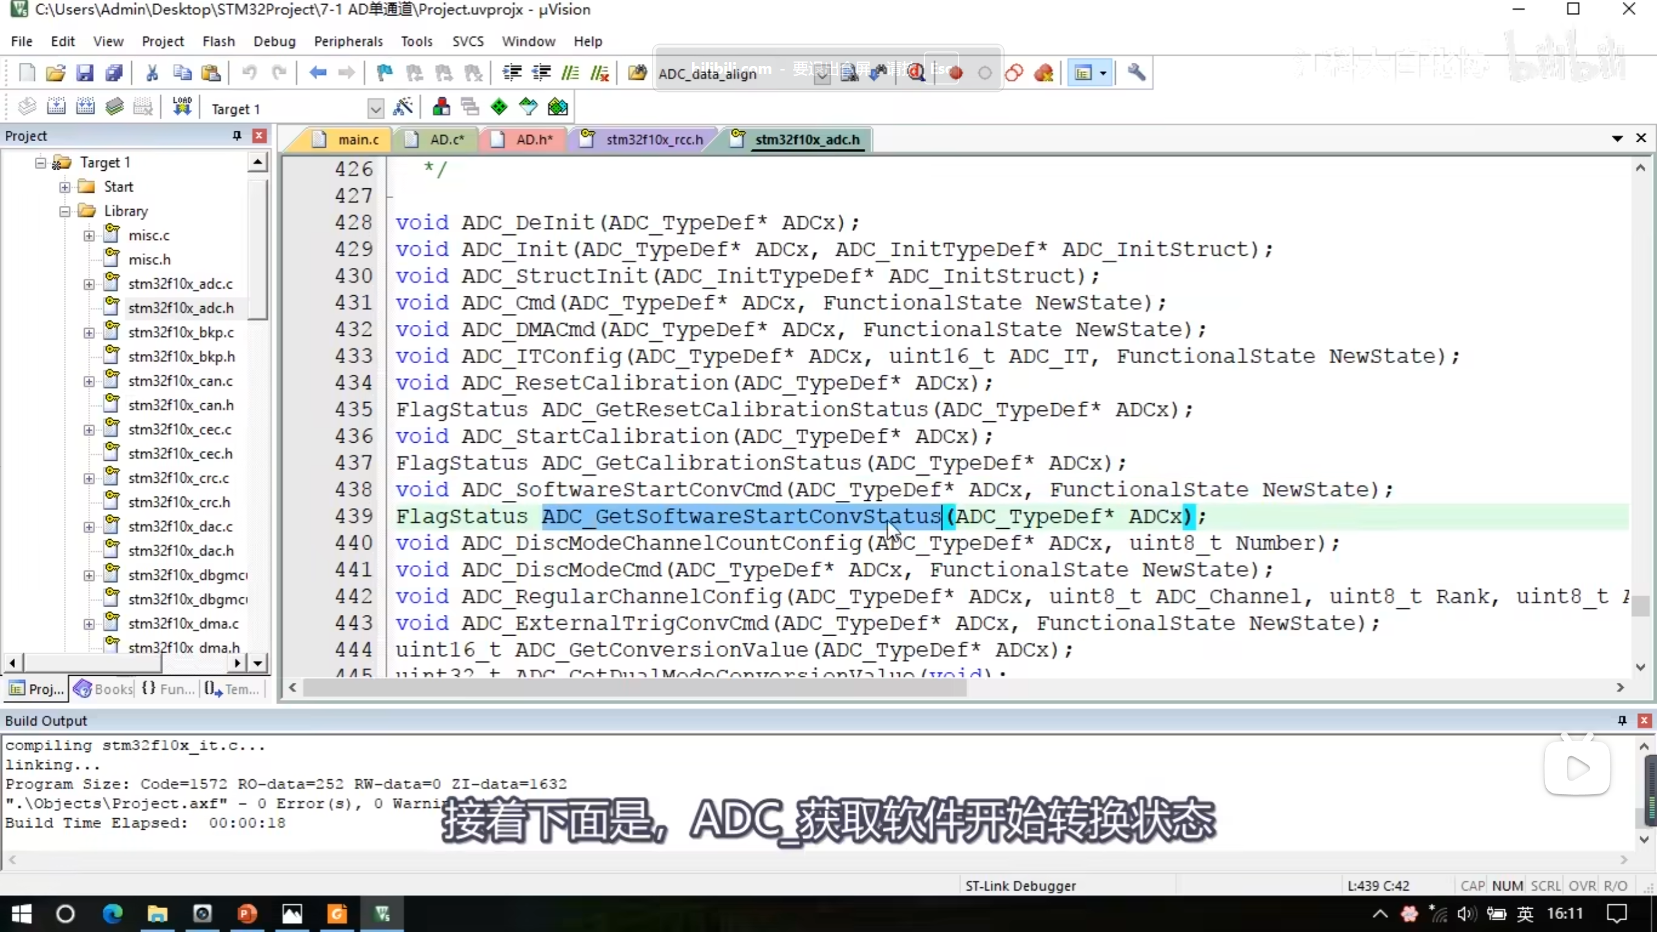Close the Build Output panel
1657x932 pixels.
(1644, 720)
